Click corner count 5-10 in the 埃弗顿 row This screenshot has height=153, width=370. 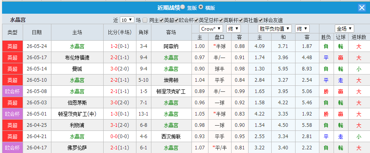point(144,80)
